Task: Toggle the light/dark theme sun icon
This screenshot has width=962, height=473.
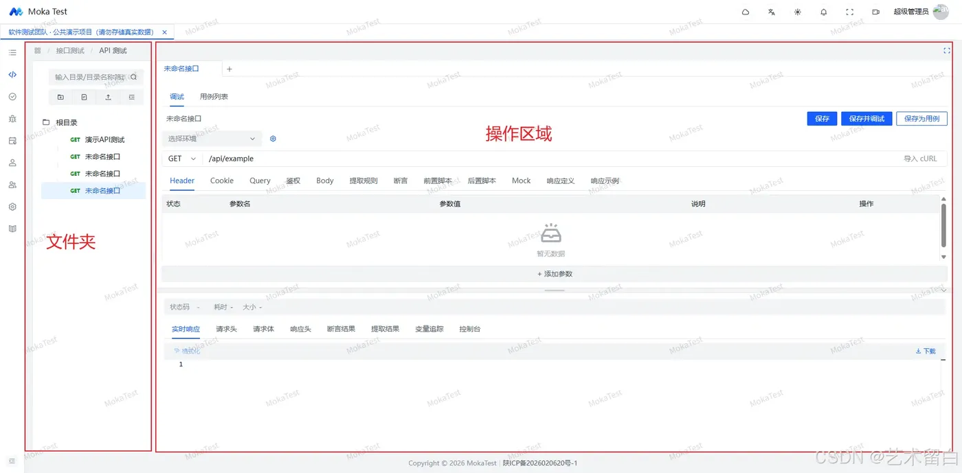Action: 797,12
